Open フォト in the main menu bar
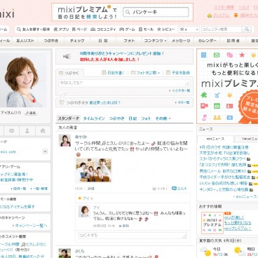 coord(129,41)
